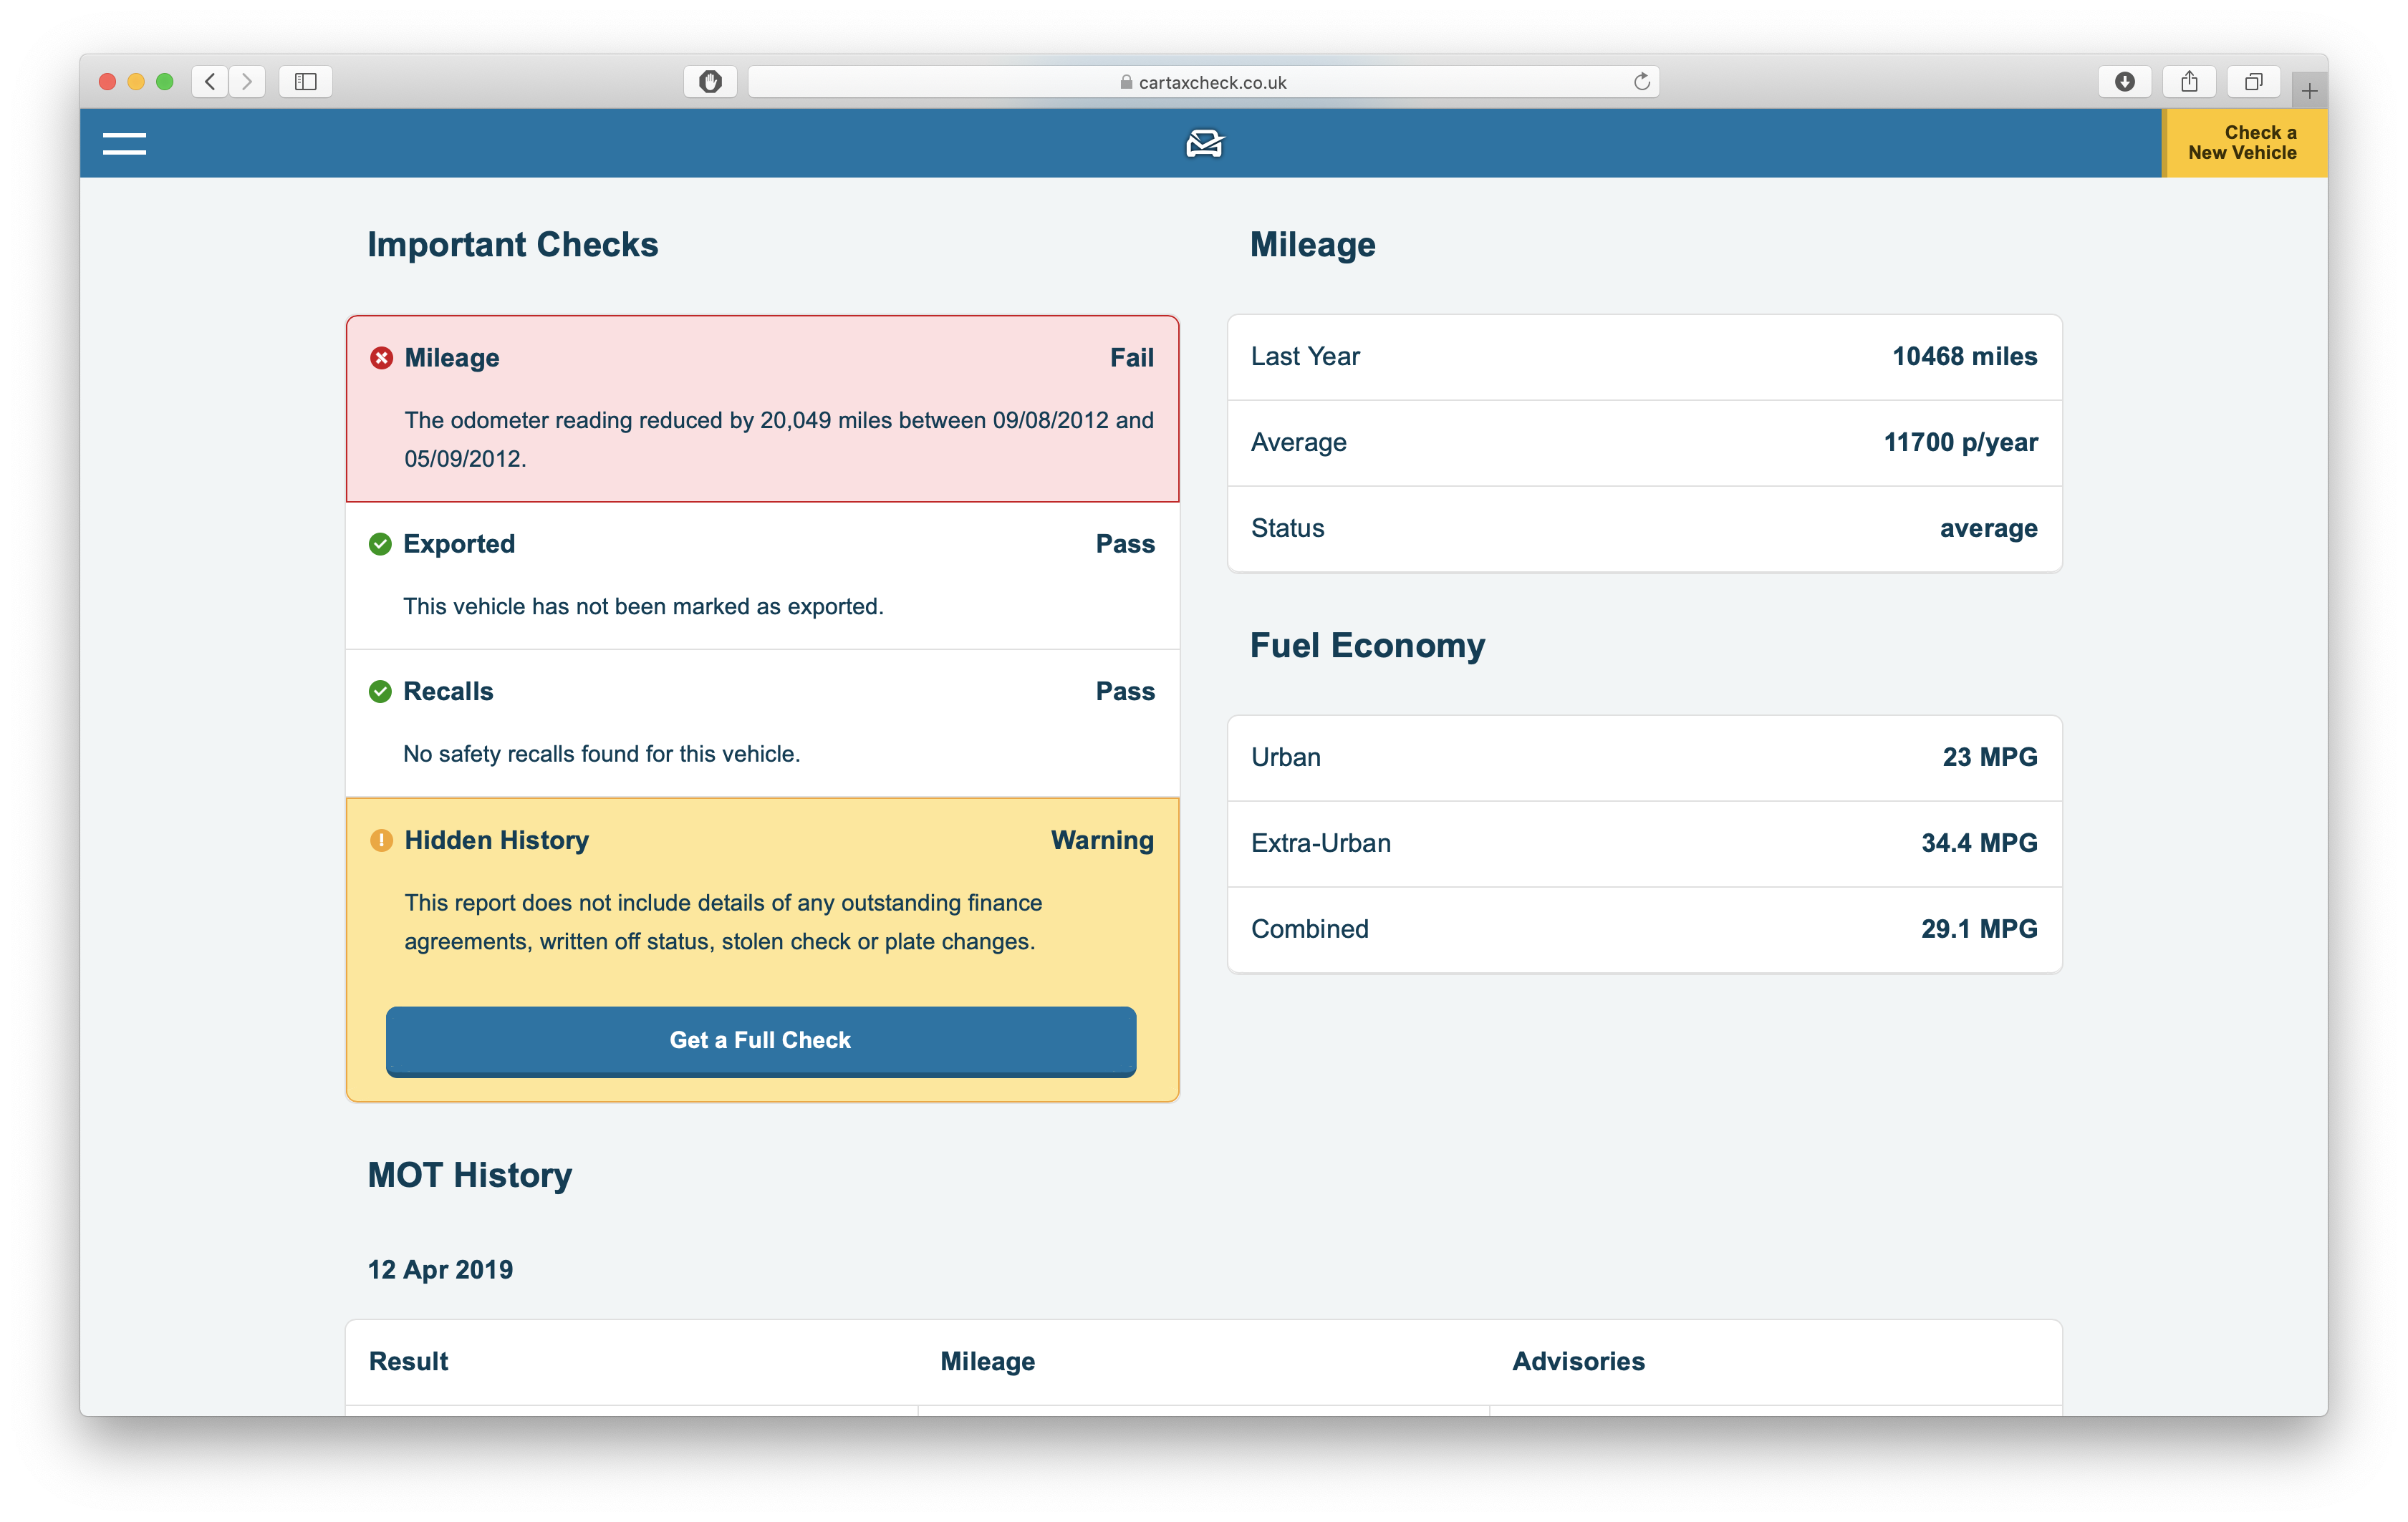Viewport: 2408px width, 1522px height.
Task: Click the Get a Full Check button
Action: pyautogui.click(x=760, y=1040)
